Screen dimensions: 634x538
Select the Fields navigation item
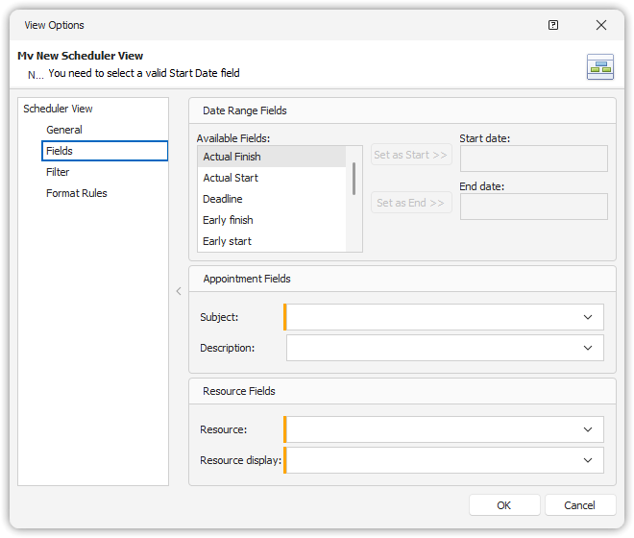pyautogui.click(x=60, y=151)
